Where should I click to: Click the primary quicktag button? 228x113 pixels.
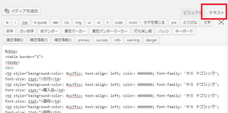pyautogui.click(x=84, y=40)
